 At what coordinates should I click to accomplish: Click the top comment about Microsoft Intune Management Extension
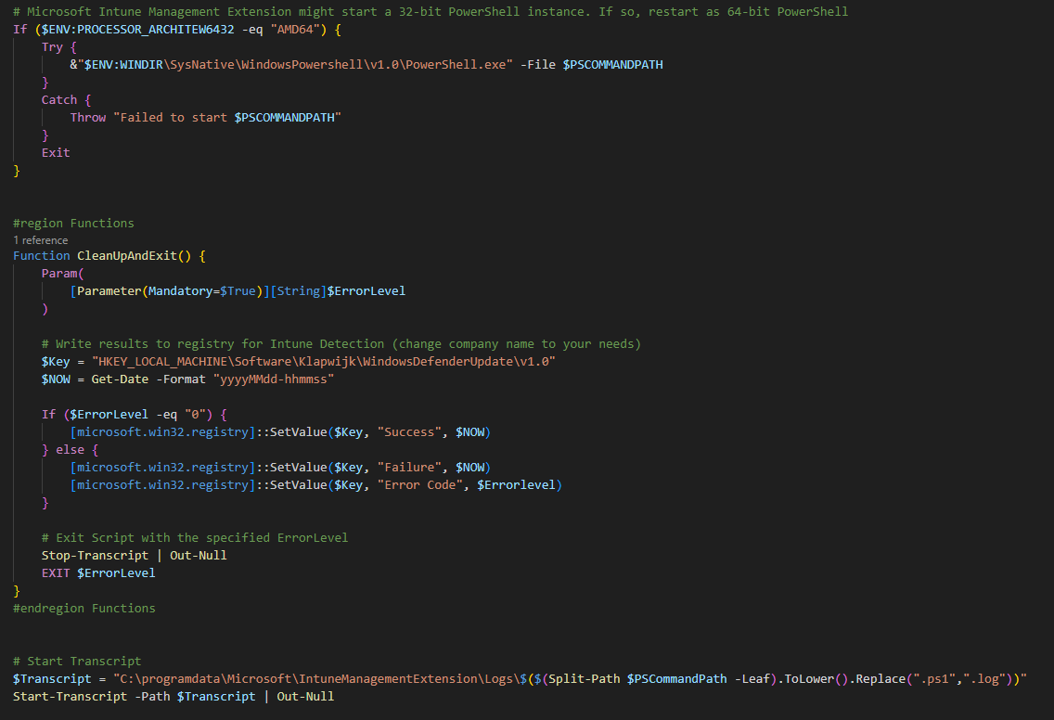click(x=431, y=11)
